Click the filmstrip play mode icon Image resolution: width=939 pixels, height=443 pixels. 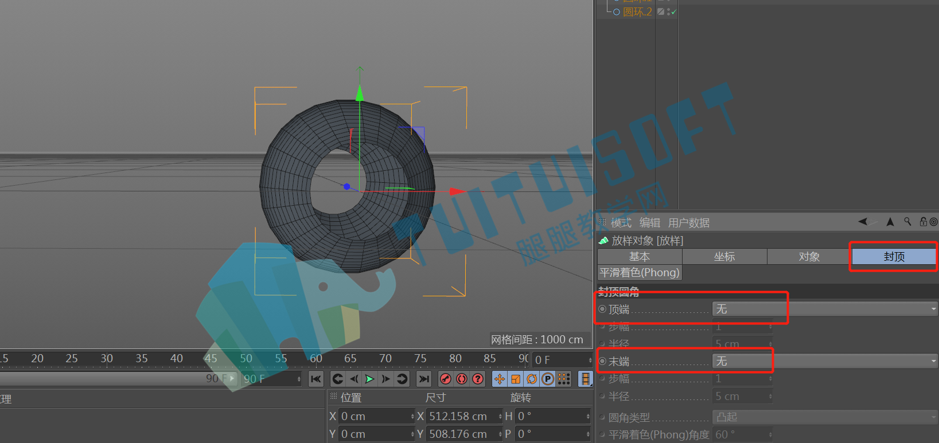(x=585, y=379)
